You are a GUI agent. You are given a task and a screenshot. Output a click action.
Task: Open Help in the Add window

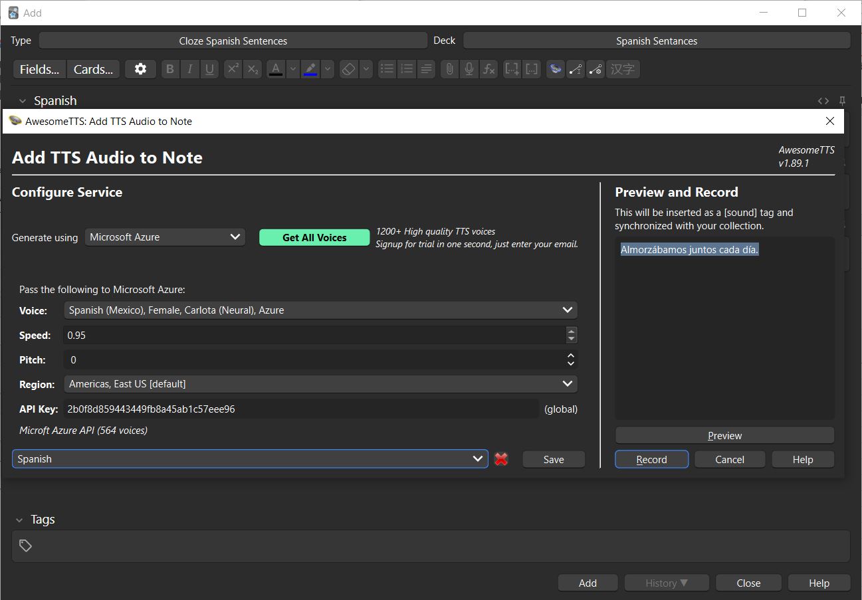click(x=819, y=583)
